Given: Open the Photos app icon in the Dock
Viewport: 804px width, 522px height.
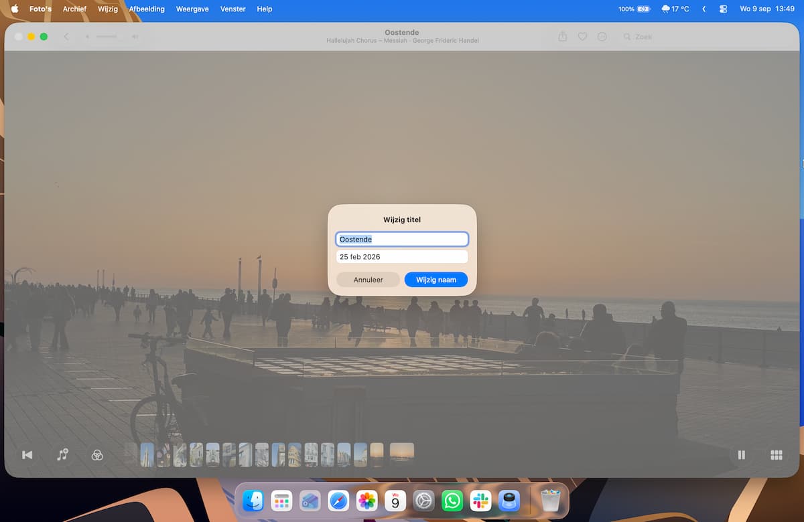Looking at the screenshot, I should click(366, 501).
